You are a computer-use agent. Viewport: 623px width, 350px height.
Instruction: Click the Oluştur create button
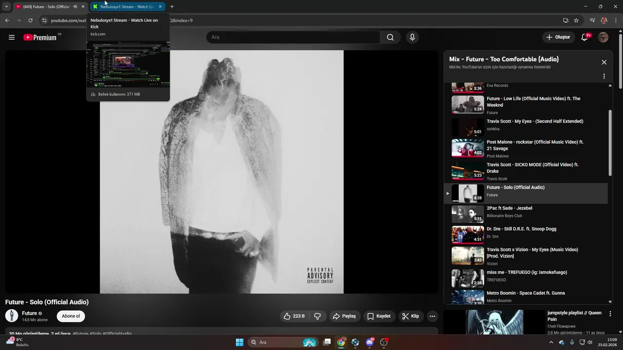point(558,37)
